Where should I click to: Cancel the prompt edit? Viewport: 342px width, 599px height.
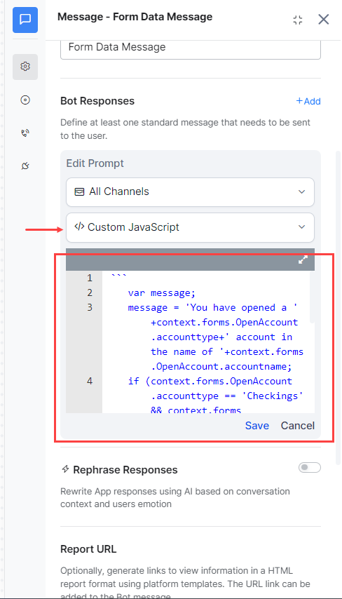[298, 426]
